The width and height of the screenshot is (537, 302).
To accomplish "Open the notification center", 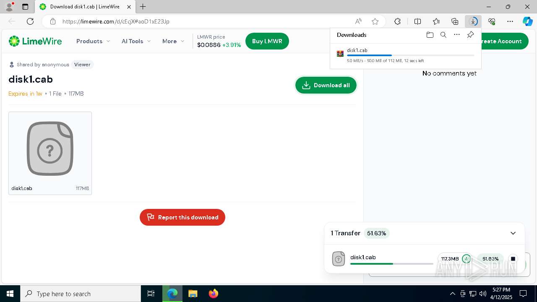I will point(523,294).
